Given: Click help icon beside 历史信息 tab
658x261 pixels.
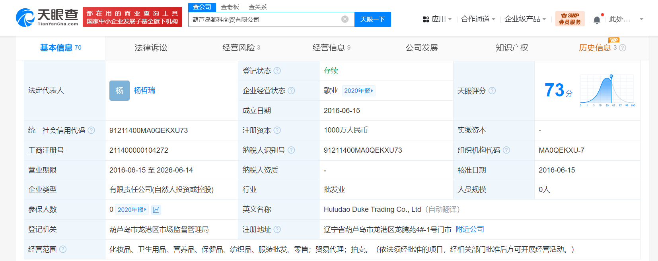Looking at the screenshot, I should click(x=623, y=48).
